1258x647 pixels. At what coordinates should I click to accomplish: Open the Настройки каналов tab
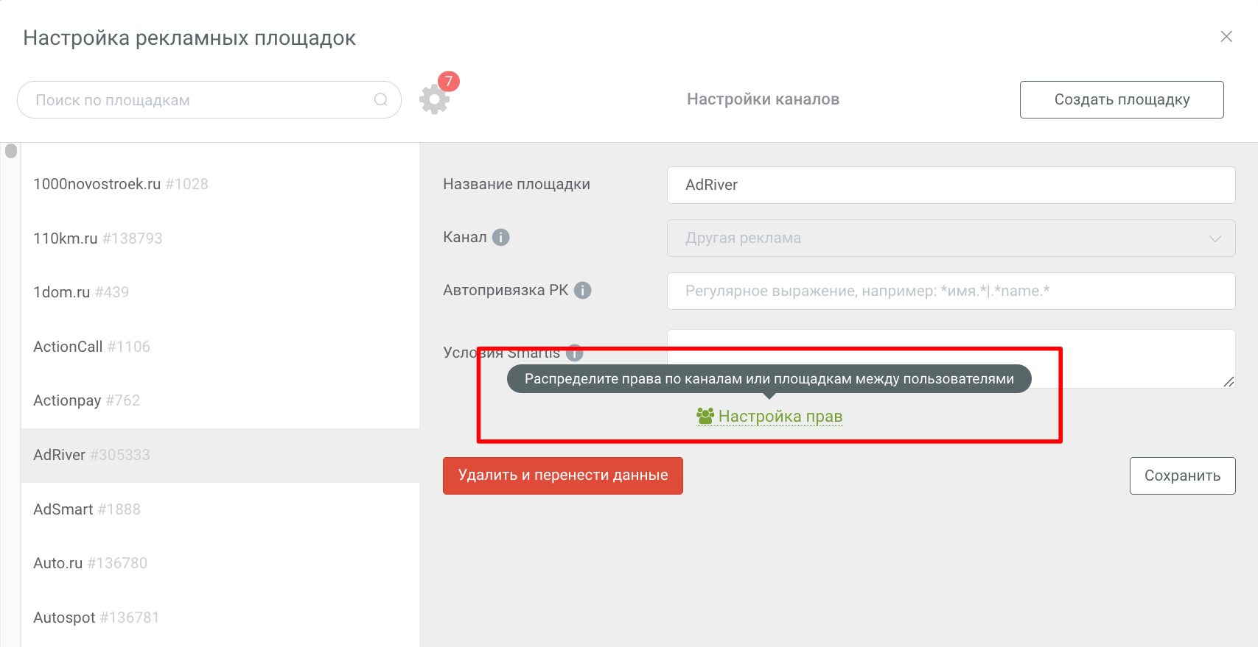point(763,99)
